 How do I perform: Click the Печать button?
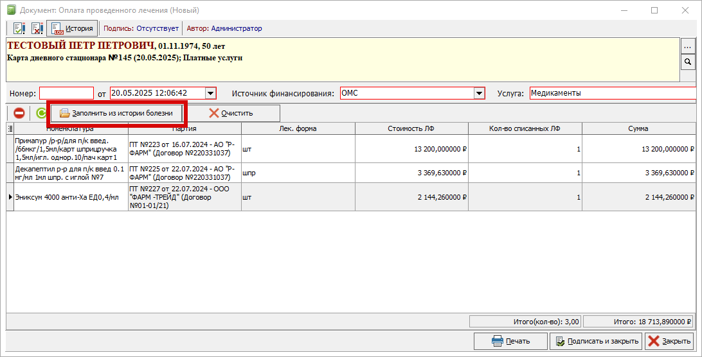coord(511,341)
